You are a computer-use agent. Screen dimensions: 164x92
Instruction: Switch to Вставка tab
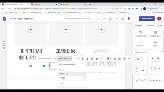(138, 25)
